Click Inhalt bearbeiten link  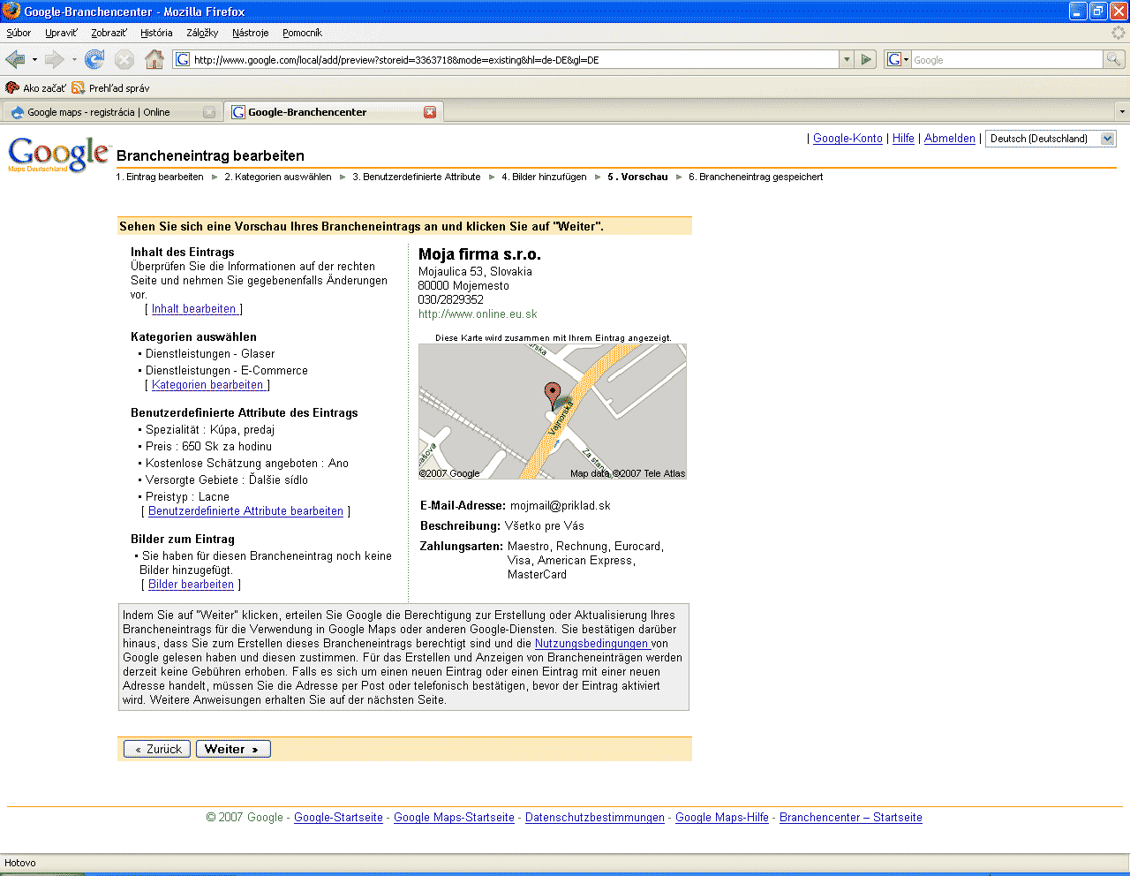[x=194, y=309]
